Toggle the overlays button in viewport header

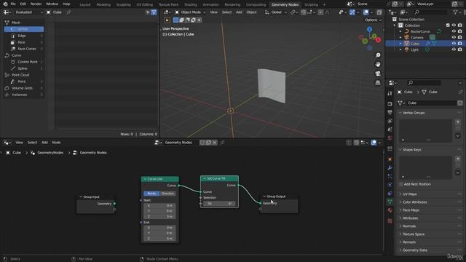tap(366, 12)
